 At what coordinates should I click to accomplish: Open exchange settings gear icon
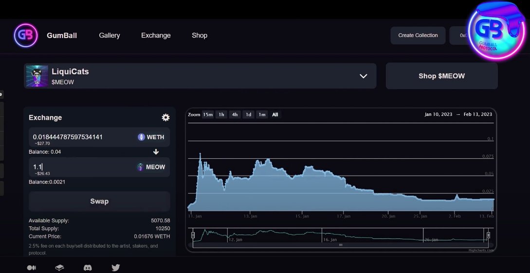[x=165, y=118]
